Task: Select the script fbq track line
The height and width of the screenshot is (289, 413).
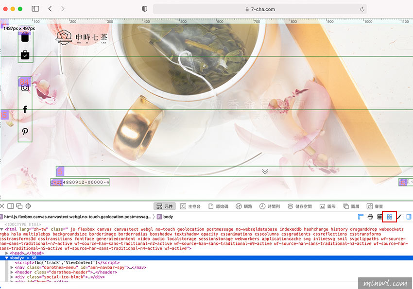Action: [x=67, y=263]
